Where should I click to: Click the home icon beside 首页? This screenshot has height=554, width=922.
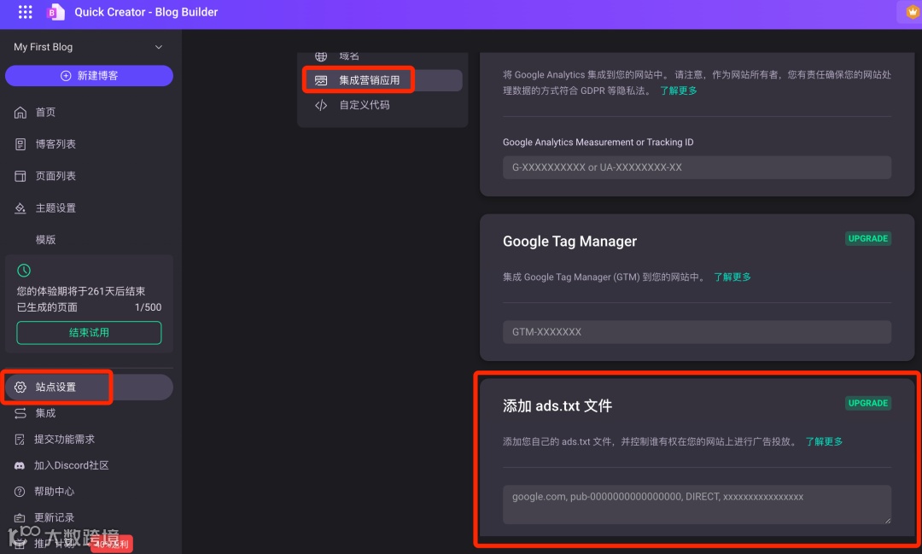click(x=20, y=113)
